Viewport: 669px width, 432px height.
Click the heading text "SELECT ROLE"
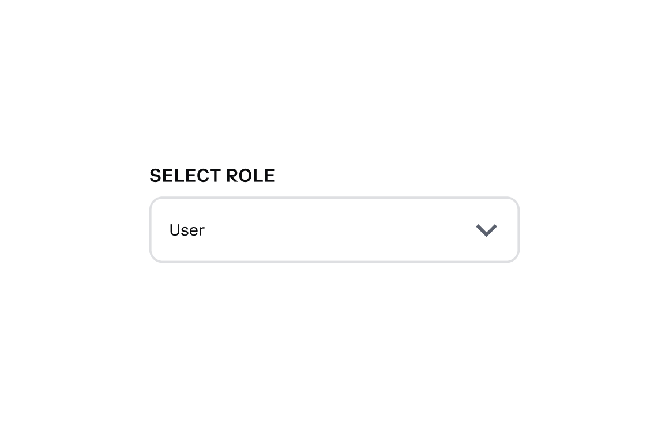coord(212,176)
